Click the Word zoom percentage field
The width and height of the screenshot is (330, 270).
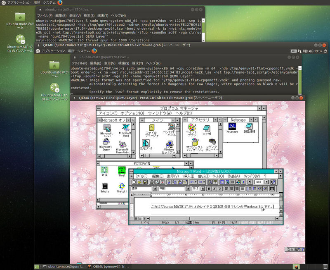[259, 182]
